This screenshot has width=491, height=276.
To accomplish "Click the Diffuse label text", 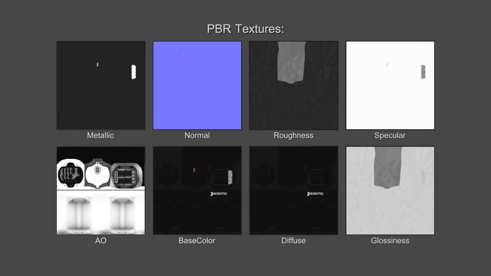I will pyautogui.click(x=294, y=241).
